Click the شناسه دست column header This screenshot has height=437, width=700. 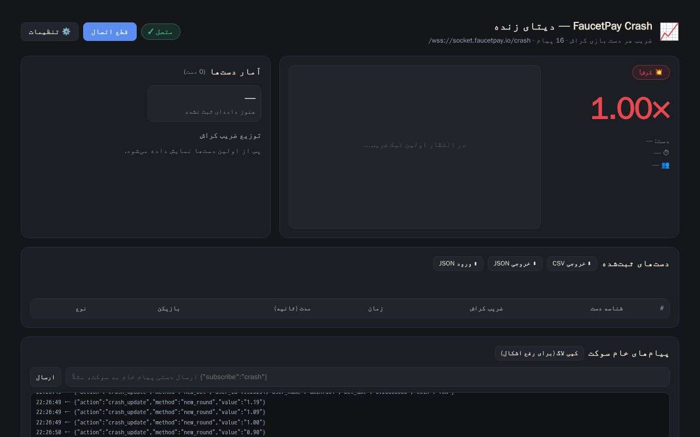pos(606,309)
